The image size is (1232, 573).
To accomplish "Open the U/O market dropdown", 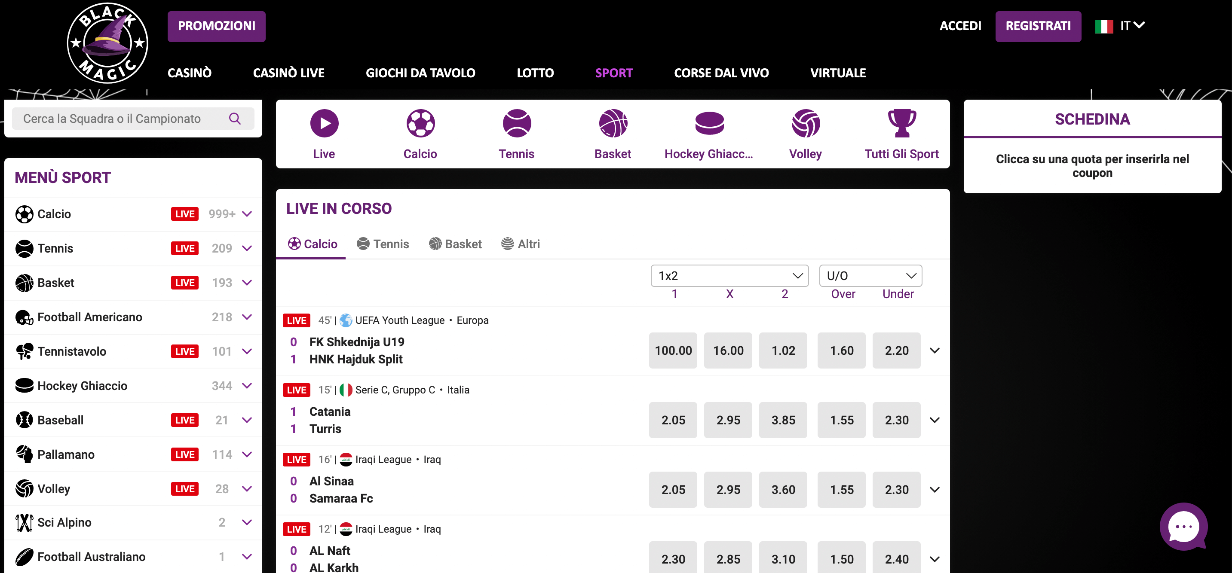I will coord(870,275).
